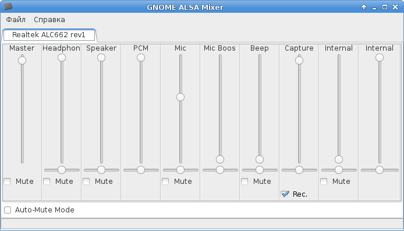The image size is (404, 231).
Task: Click the Headphon channel label
Action: coord(61,48)
